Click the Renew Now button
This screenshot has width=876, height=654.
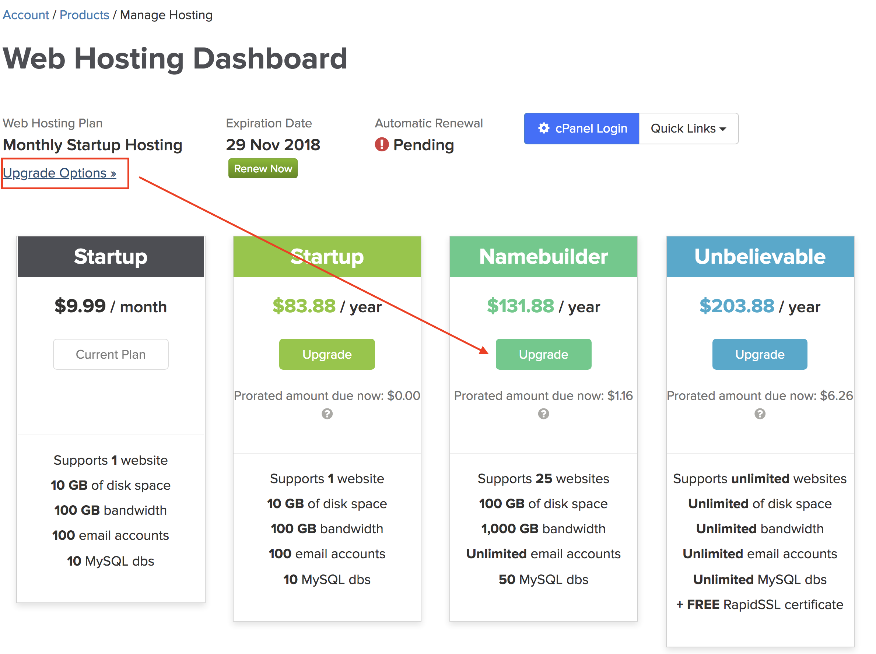pyautogui.click(x=263, y=168)
